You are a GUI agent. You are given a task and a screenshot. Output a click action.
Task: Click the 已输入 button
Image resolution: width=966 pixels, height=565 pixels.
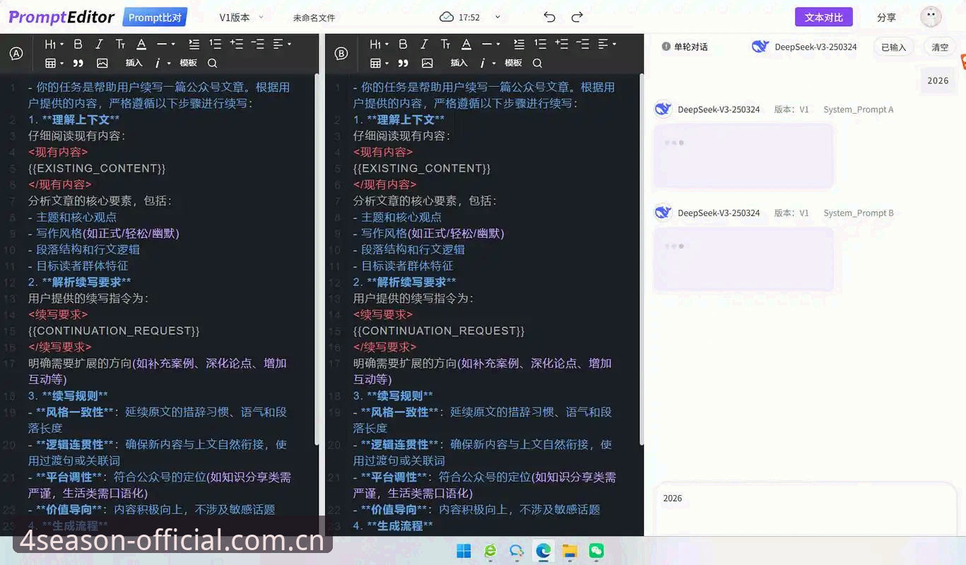tap(893, 47)
